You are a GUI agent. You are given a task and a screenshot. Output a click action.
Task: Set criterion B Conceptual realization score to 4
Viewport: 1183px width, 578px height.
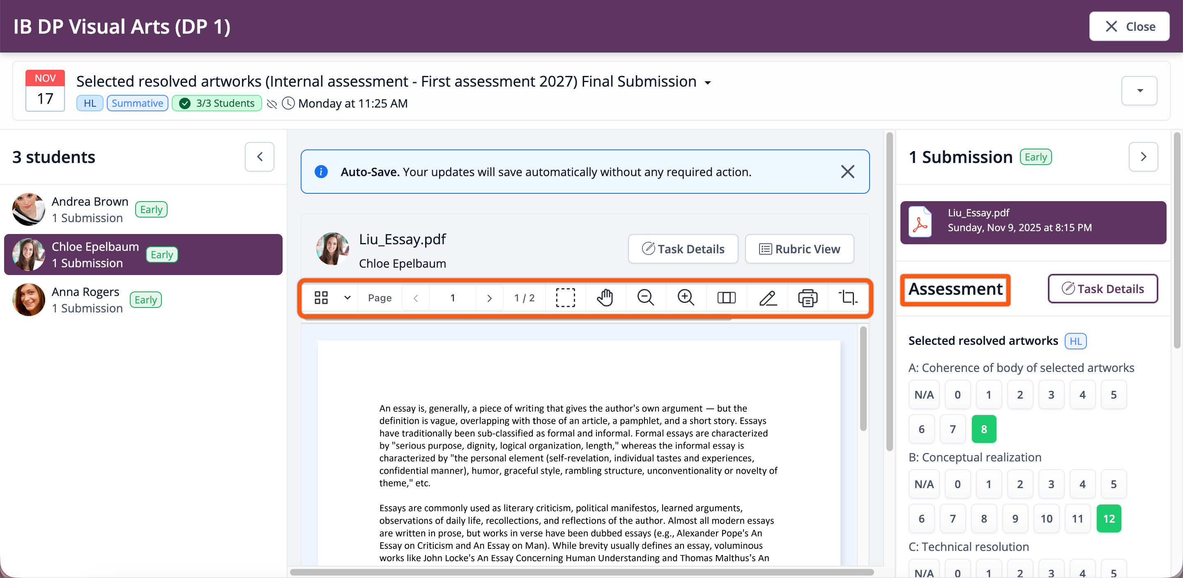pyautogui.click(x=1082, y=484)
